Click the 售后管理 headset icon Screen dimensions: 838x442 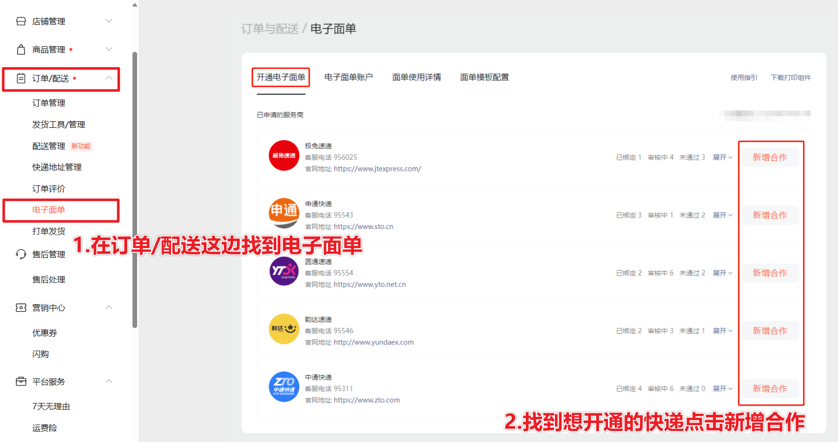(x=21, y=254)
